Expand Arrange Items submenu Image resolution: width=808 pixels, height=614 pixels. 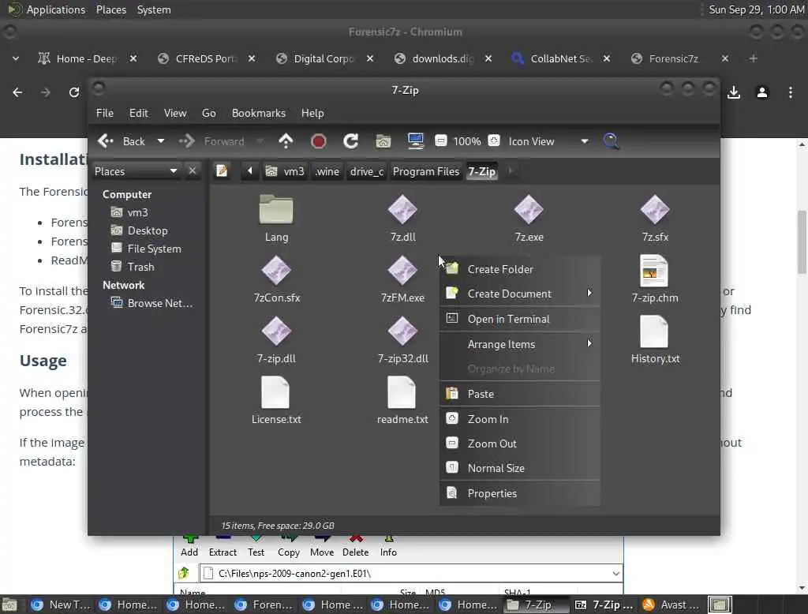coord(519,344)
